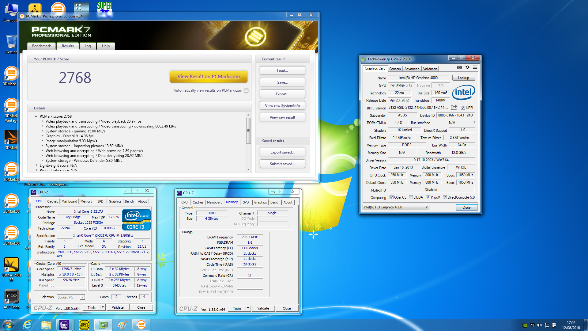
Task: Click Validate in the CPU-Z Memory window
Action: (263, 308)
